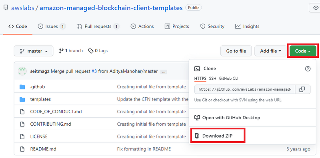Click the seitmagz avatar image
320x158 pixels.
22,71
